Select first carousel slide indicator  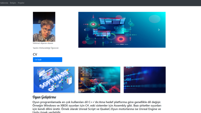[118, 44]
